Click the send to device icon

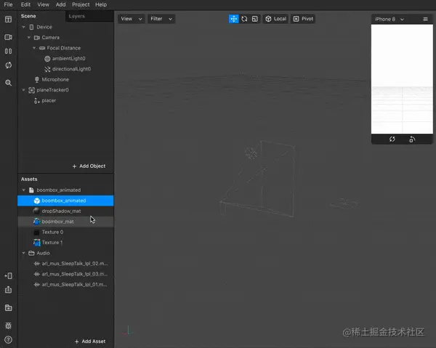(8, 276)
